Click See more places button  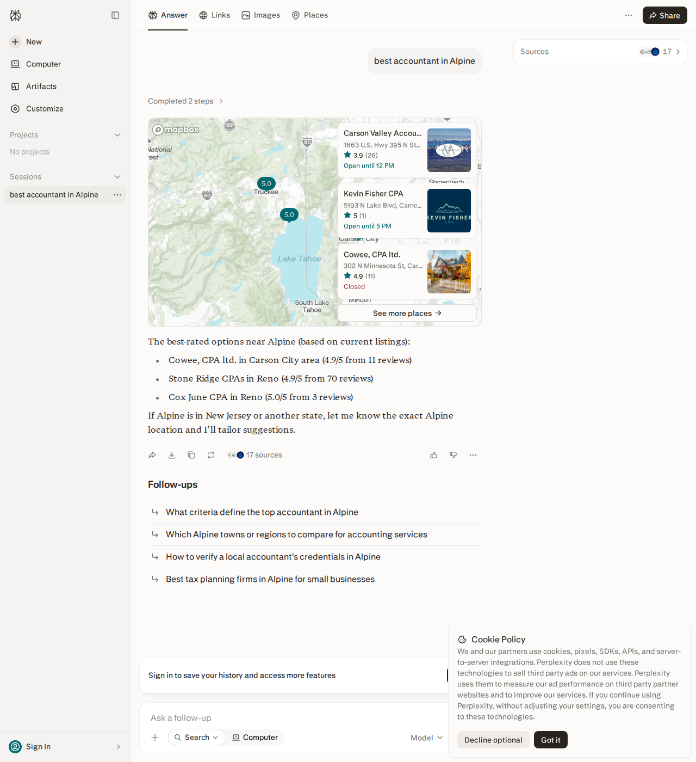[407, 313]
